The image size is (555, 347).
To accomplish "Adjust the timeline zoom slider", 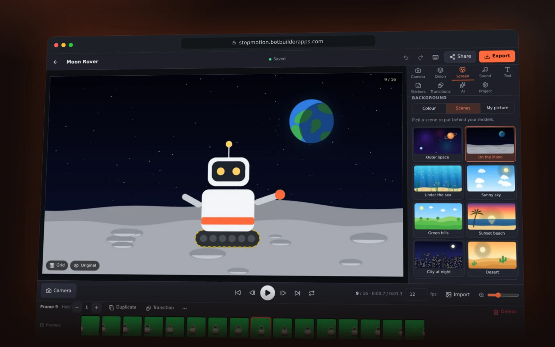I will (503, 295).
